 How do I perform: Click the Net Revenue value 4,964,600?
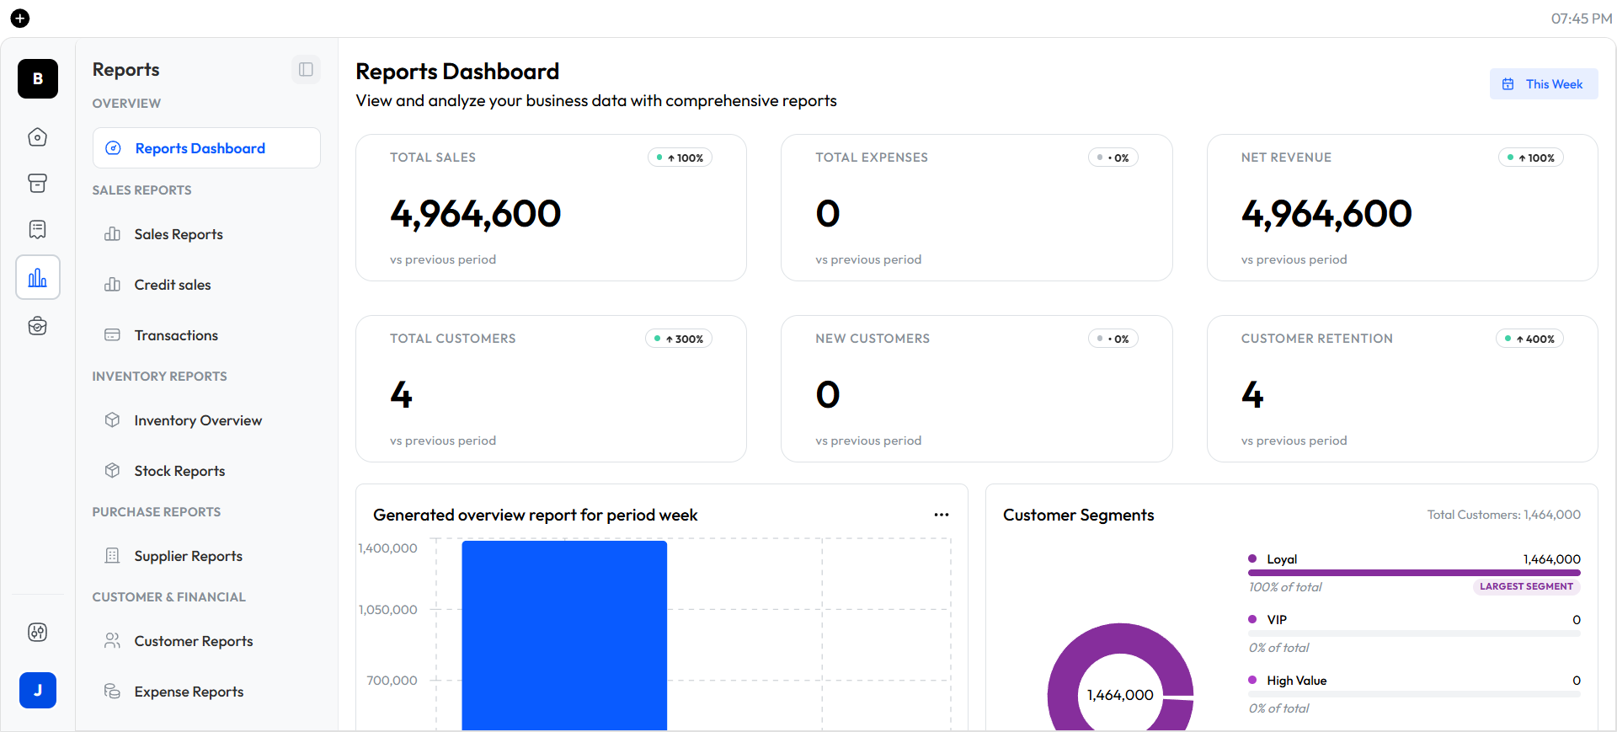pos(1326,213)
